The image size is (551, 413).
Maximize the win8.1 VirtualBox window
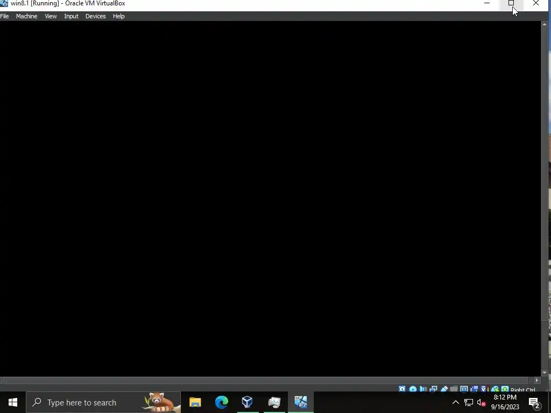(511, 3)
